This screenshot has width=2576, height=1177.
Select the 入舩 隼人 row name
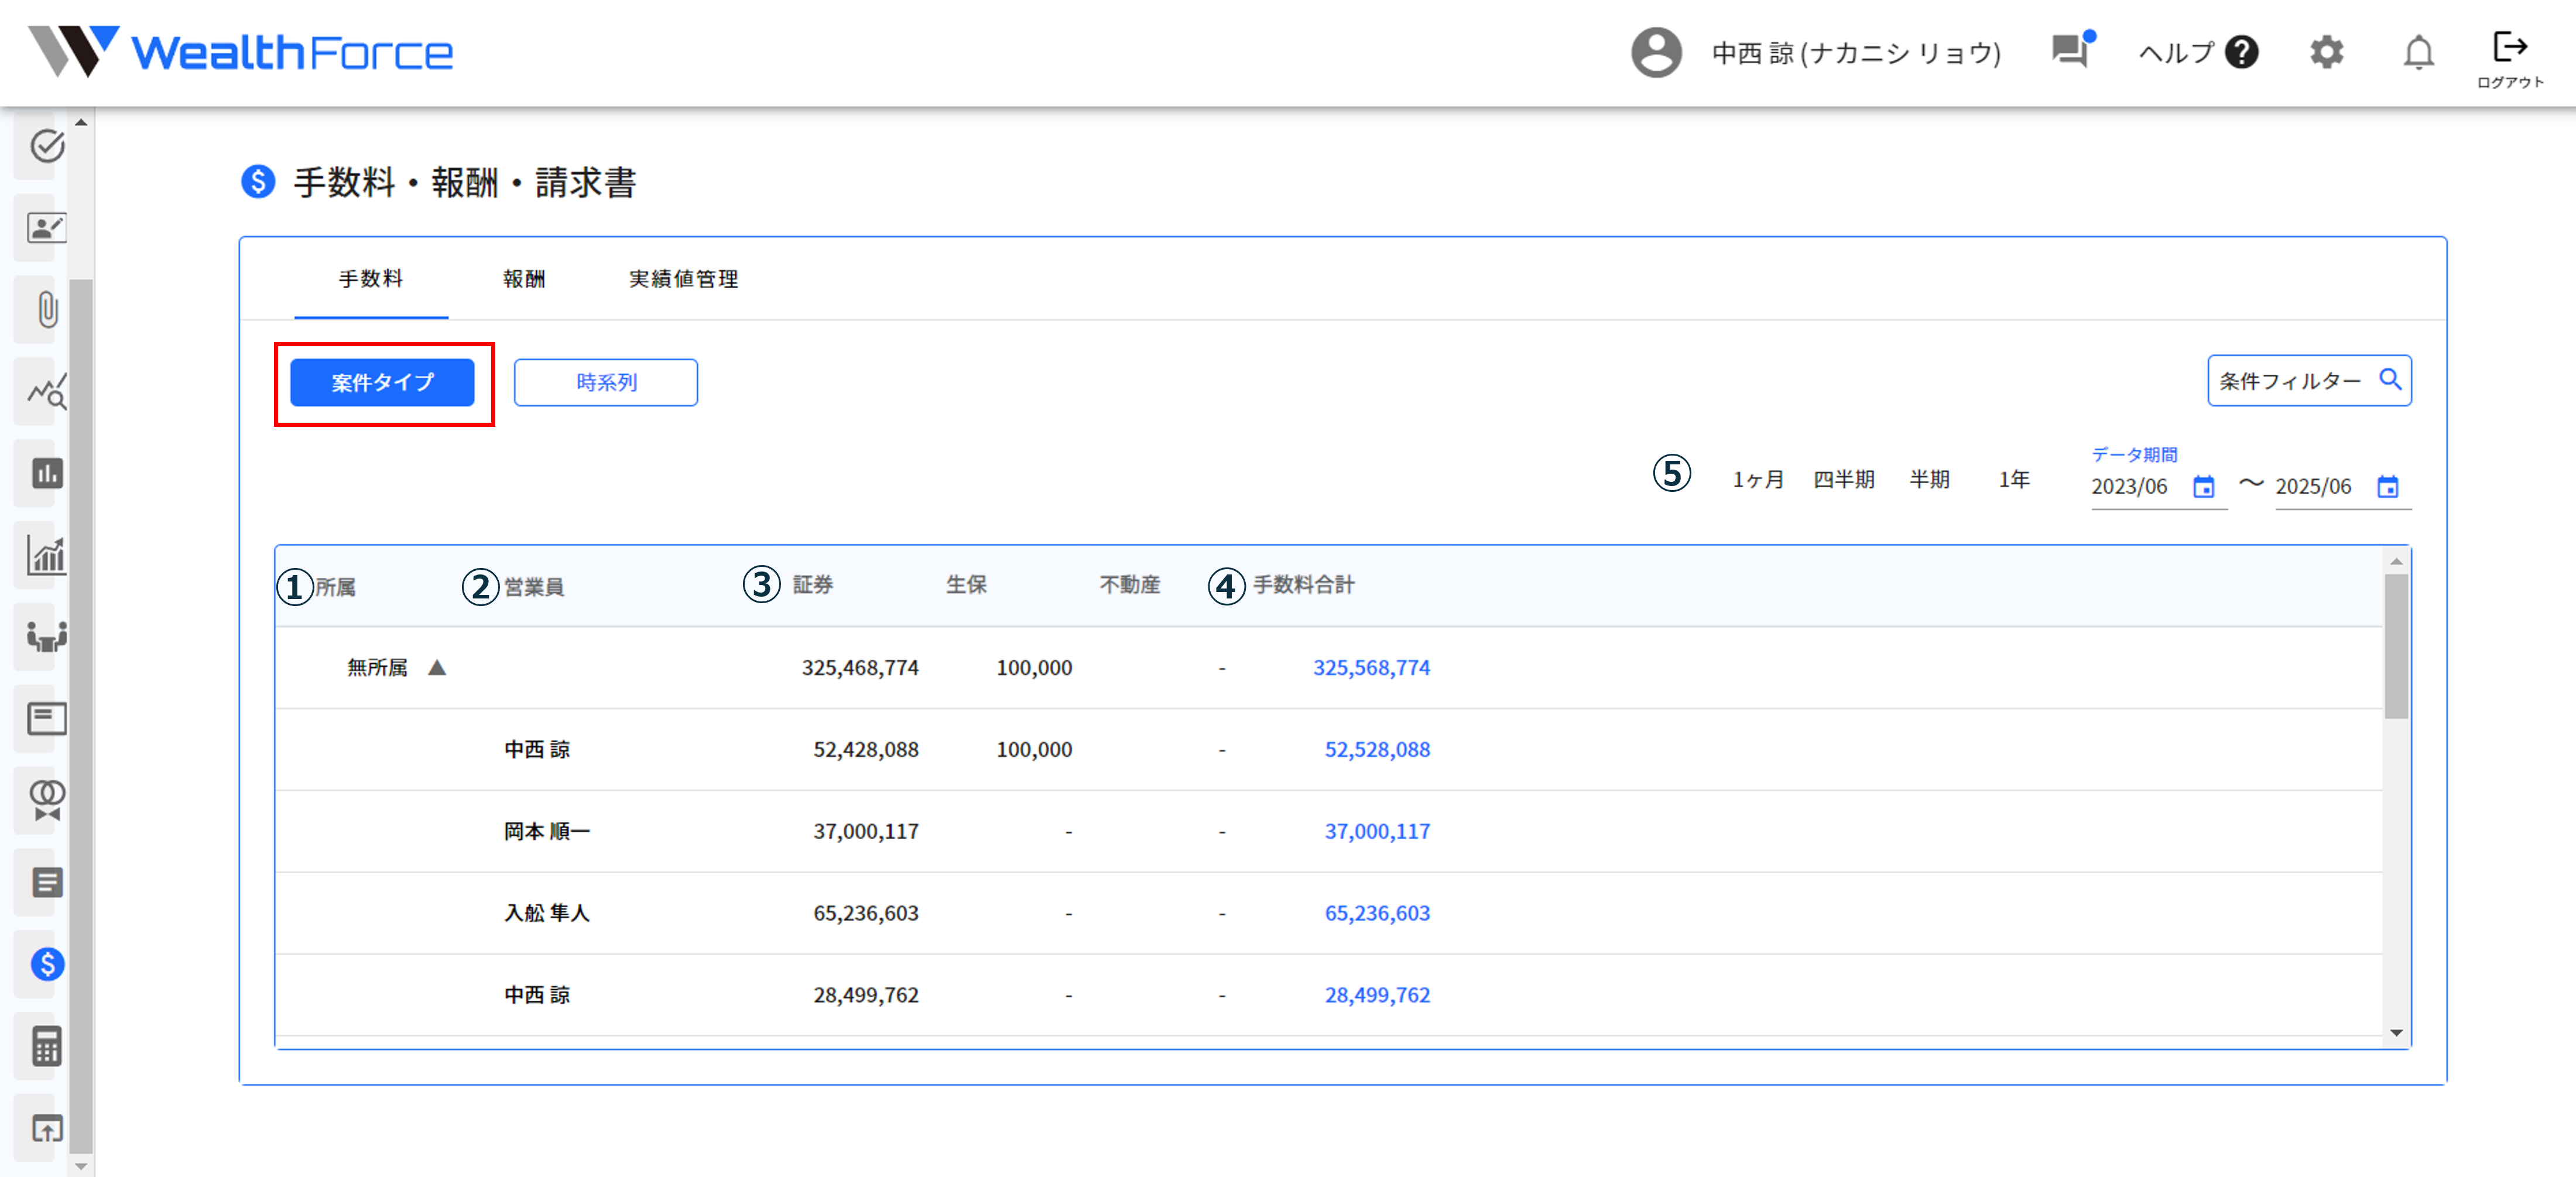pos(547,914)
